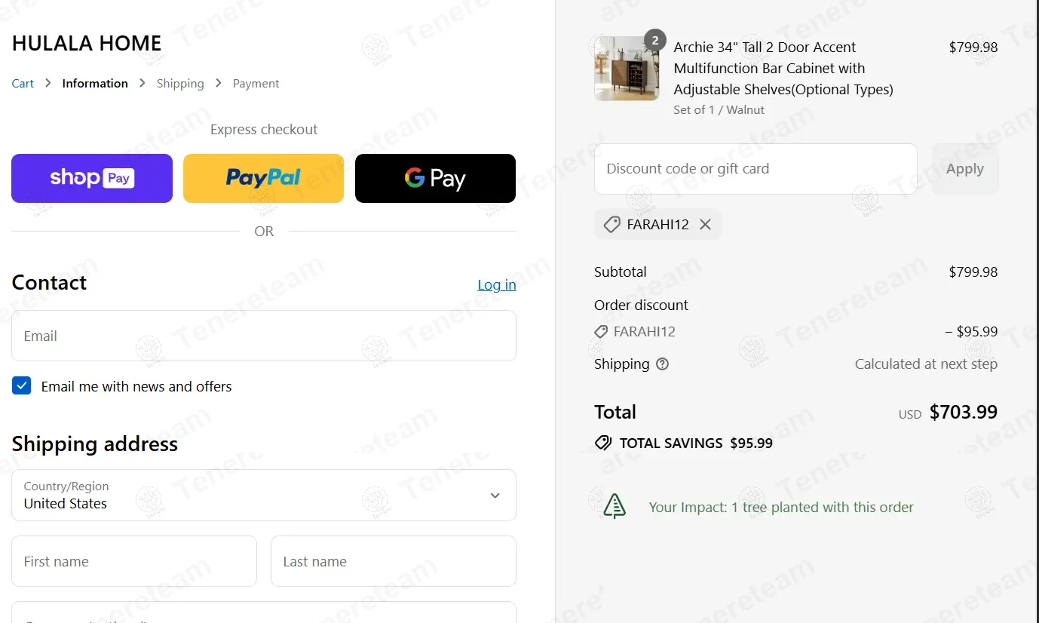This screenshot has width=1039, height=623.
Task: Click the Apply discount button
Action: pyautogui.click(x=964, y=169)
